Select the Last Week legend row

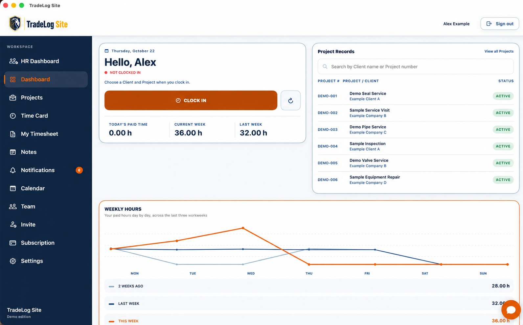tap(309, 303)
